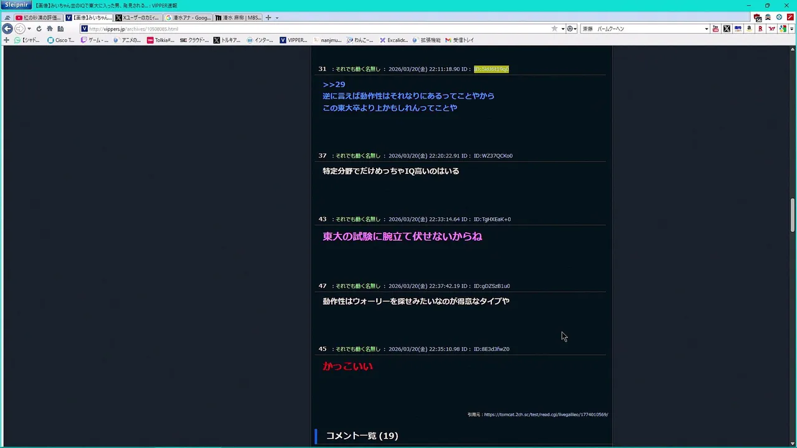Open the 拡張機能 bookmark
797x448 pixels.
pos(427,40)
